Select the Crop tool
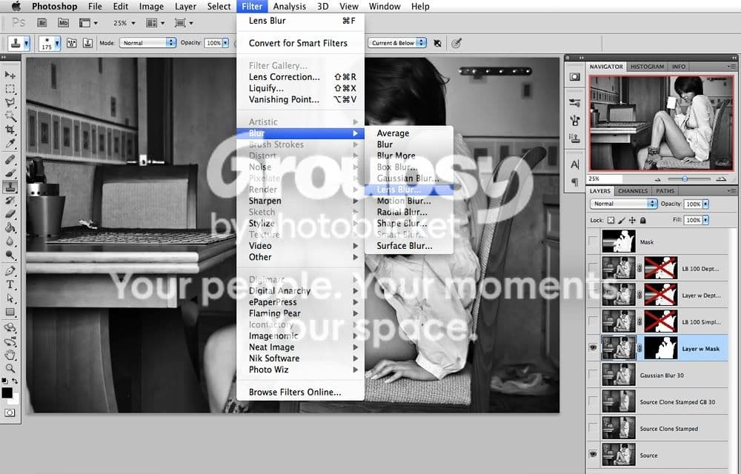 coord(10,130)
